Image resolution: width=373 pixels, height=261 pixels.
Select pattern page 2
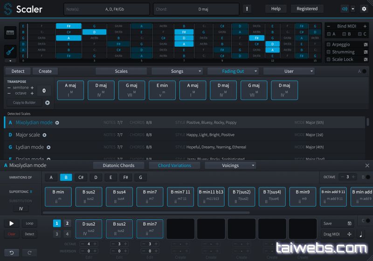click(67, 223)
